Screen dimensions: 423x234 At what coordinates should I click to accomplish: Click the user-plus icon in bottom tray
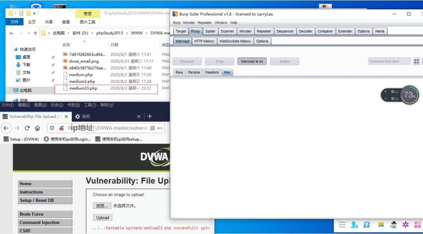pos(355,225)
